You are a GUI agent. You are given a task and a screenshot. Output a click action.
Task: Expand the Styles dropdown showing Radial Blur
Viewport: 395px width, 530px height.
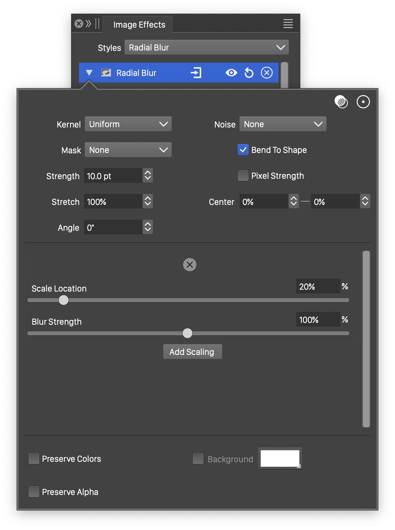click(x=206, y=48)
